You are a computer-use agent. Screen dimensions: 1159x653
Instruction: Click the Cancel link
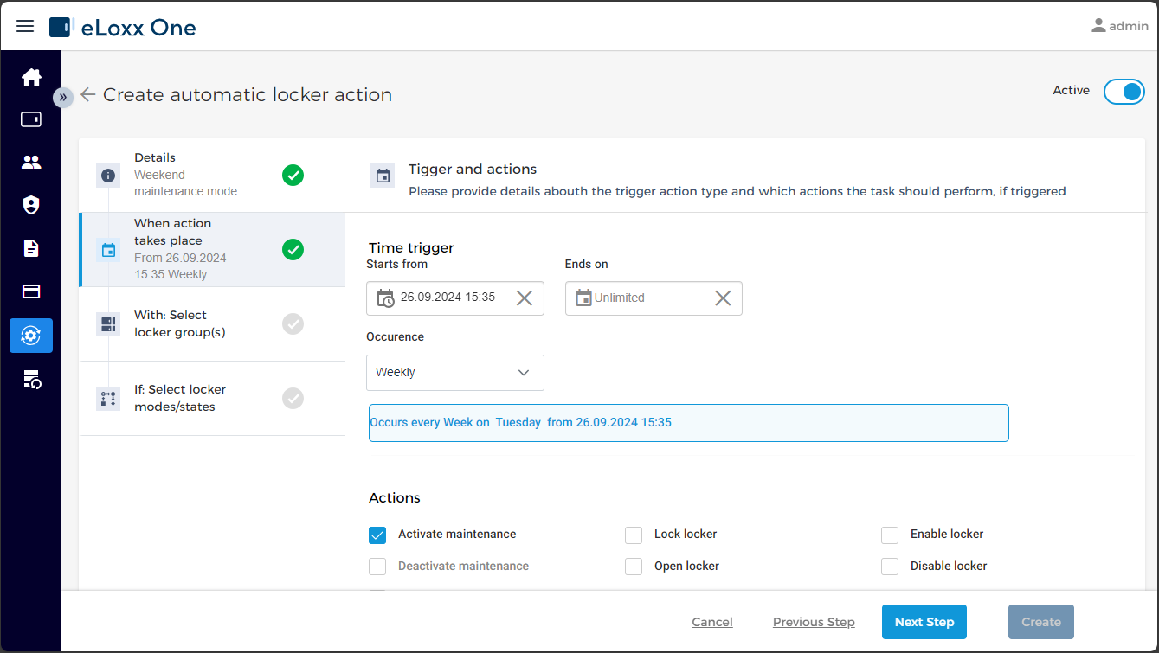click(x=712, y=622)
